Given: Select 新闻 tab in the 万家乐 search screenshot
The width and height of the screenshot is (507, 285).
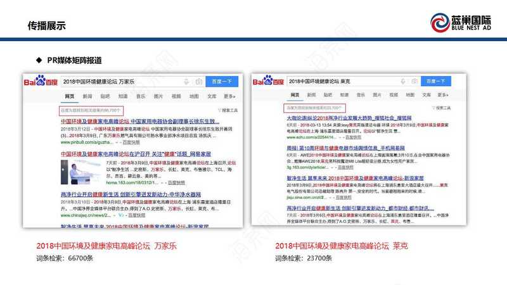Looking at the screenshot, I should tap(87, 96).
